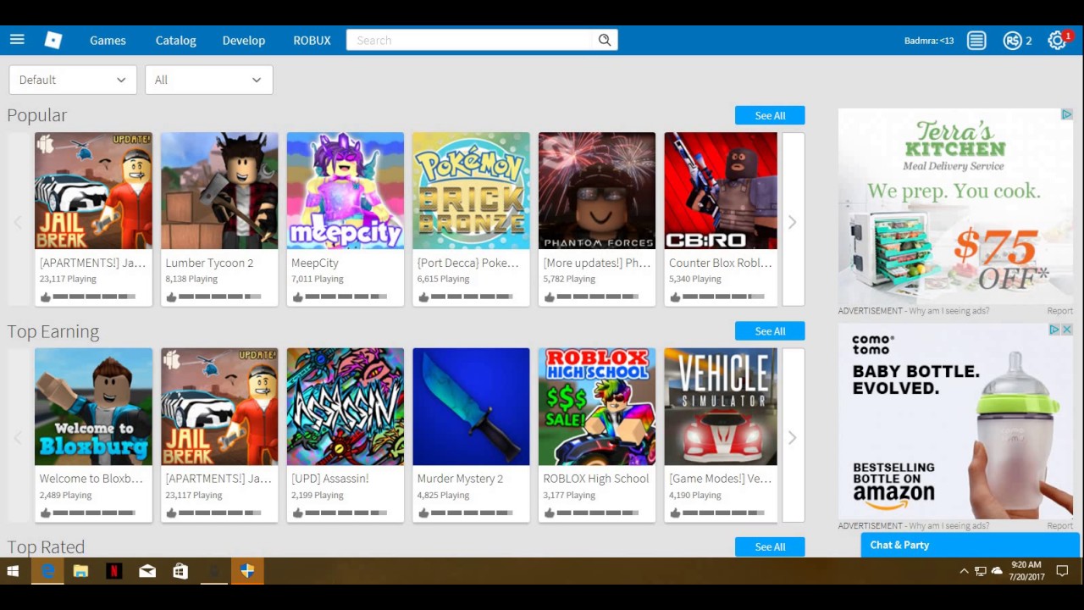Report the Comotomo bottle advertisement
The width and height of the screenshot is (1084, 610).
(1059, 526)
